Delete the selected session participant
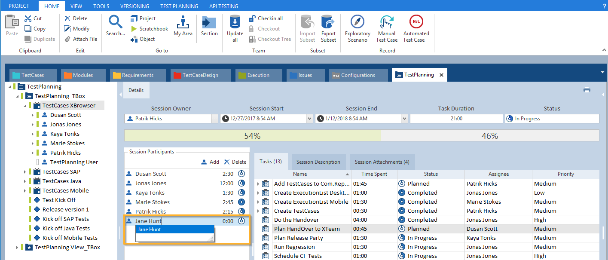Image resolution: width=608 pixels, height=260 pixels. tap(235, 162)
